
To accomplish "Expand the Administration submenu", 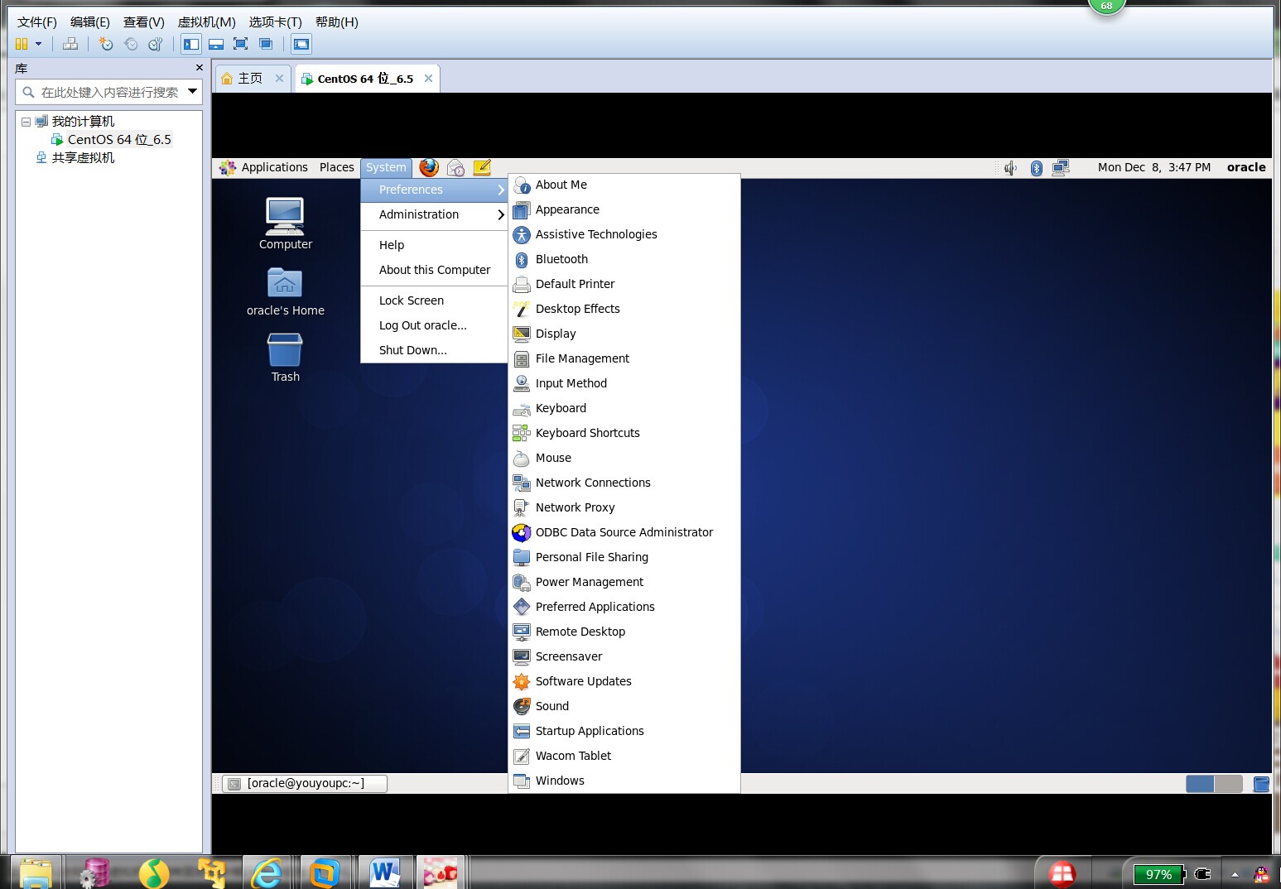I will (434, 214).
